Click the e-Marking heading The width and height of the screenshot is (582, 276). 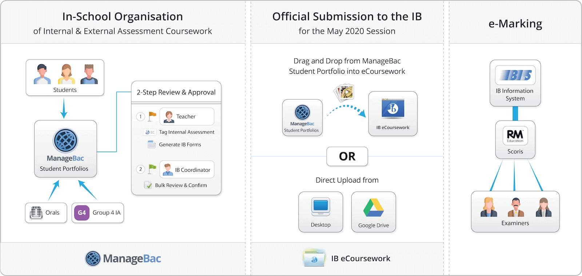pos(515,24)
